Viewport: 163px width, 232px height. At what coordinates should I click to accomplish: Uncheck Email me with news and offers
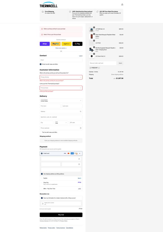40,64
